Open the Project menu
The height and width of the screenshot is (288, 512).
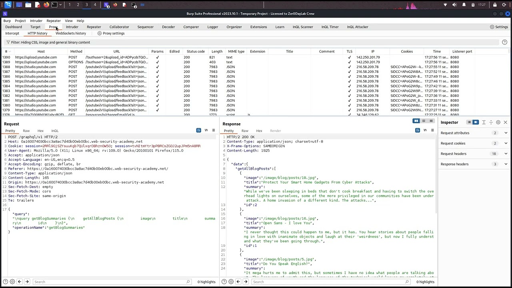(20, 21)
